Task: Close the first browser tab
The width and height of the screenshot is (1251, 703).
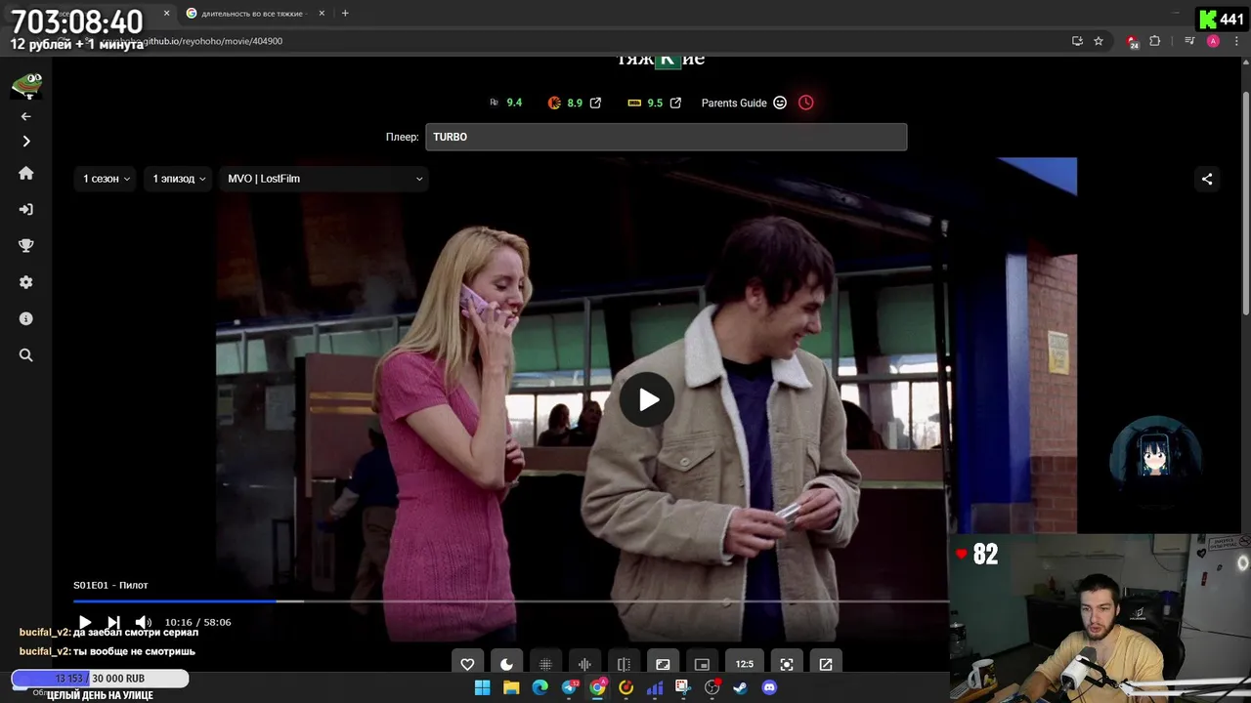Action: [x=166, y=14]
